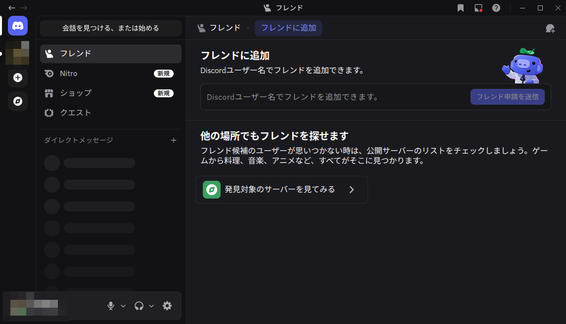Open Nitro in the sidebar
Image resolution: width=566 pixels, height=324 pixels.
[x=111, y=74]
